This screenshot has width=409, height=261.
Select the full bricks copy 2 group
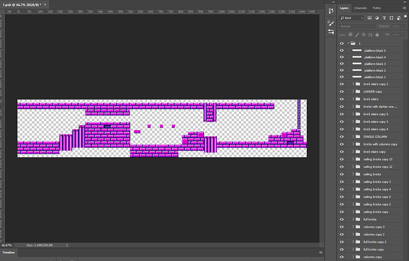click(x=375, y=242)
